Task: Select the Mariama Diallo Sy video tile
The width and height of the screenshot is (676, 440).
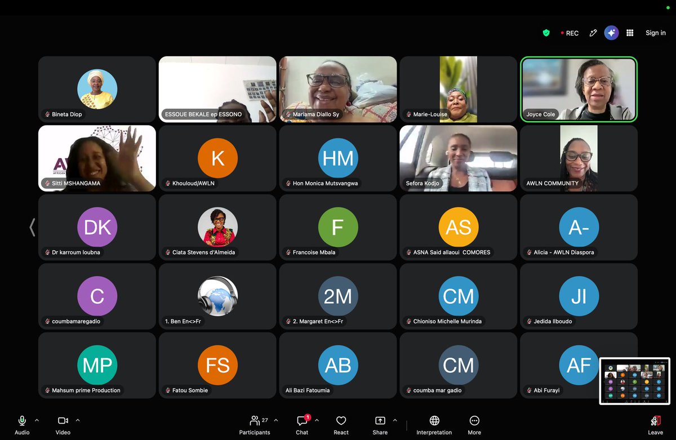Action: [x=338, y=89]
